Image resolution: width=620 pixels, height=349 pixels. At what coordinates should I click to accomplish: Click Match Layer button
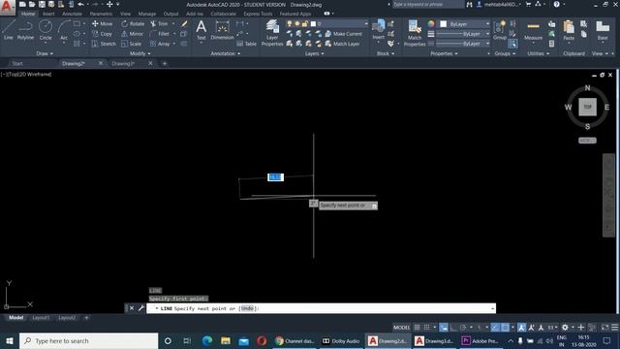(342, 44)
